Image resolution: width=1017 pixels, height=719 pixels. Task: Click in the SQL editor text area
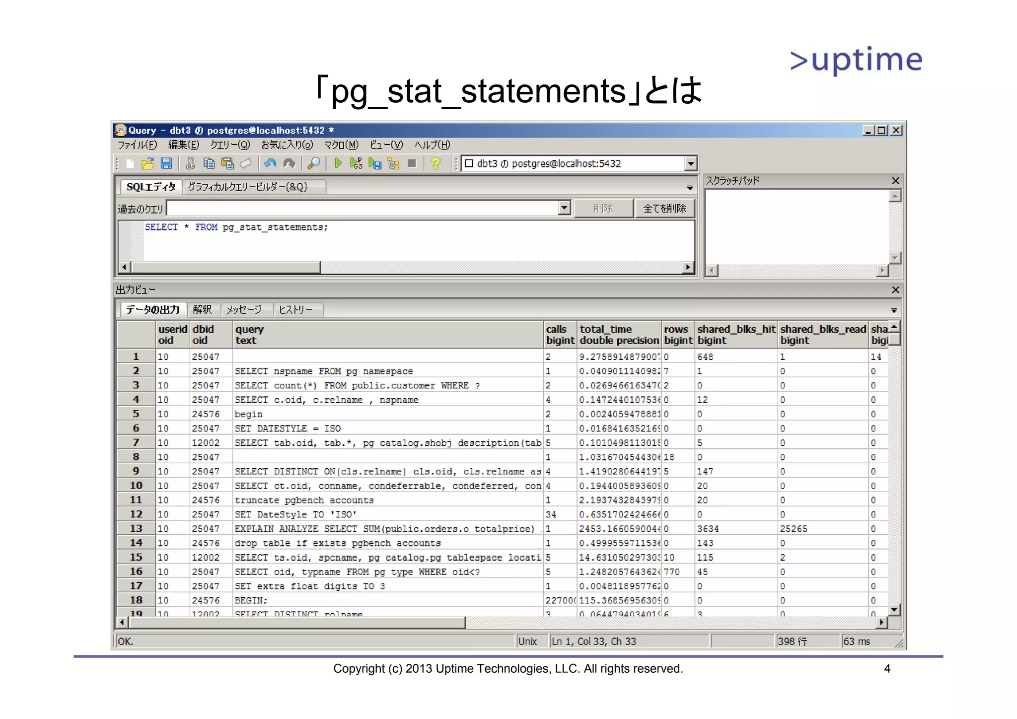(418, 242)
